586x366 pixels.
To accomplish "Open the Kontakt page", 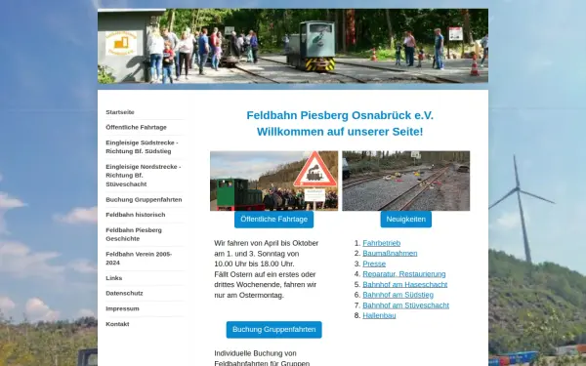I will [117, 324].
